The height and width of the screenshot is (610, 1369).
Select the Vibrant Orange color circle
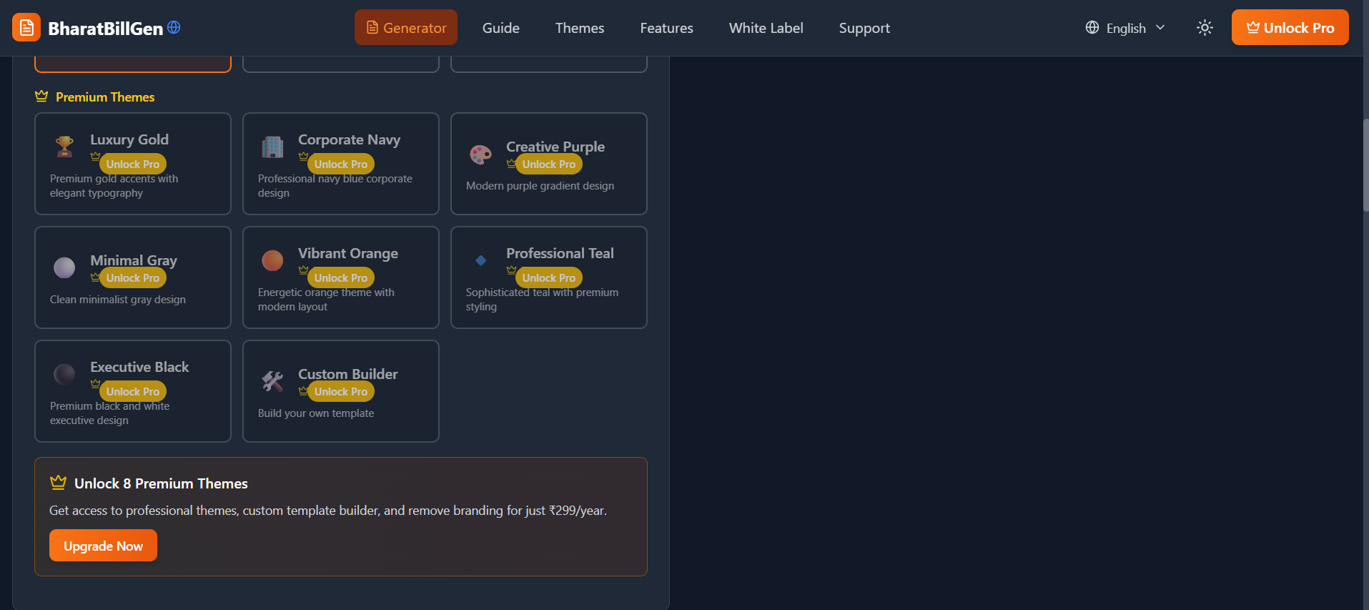(x=272, y=260)
